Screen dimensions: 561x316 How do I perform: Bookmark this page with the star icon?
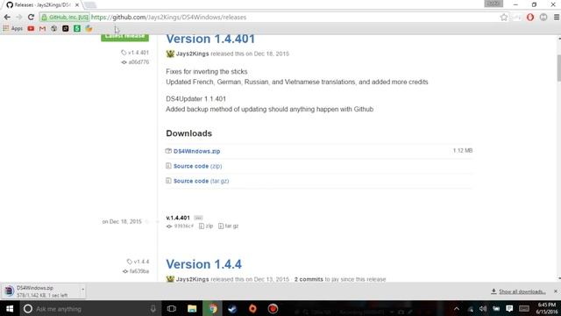click(504, 18)
